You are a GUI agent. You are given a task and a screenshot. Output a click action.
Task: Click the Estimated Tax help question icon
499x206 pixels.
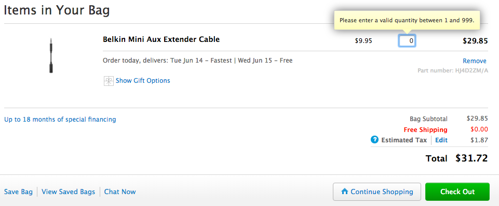click(x=374, y=140)
